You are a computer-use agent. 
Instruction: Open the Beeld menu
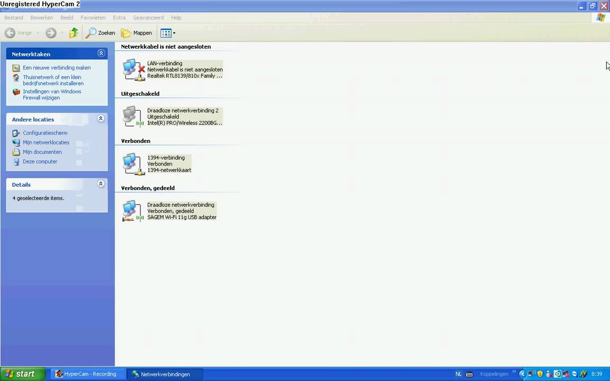(67, 17)
